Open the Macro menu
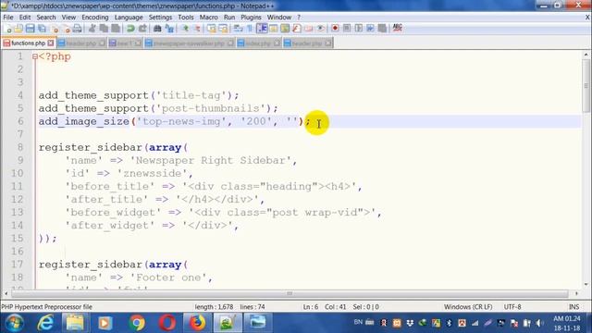This screenshot has height=333, width=592. coord(209,18)
